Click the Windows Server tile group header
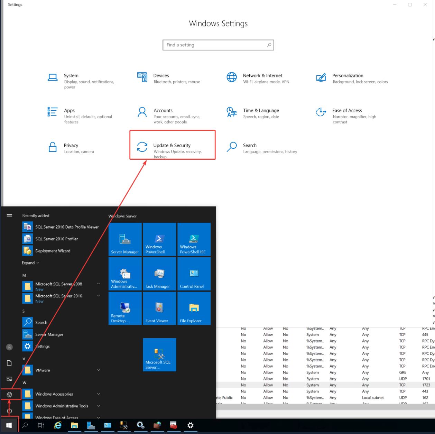This screenshot has height=434, width=435. (123, 216)
